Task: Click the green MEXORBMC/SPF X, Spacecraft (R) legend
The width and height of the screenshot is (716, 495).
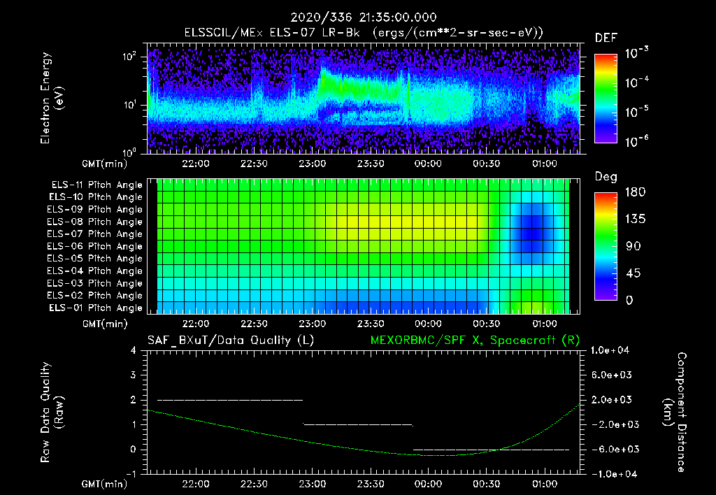Action: click(475, 340)
